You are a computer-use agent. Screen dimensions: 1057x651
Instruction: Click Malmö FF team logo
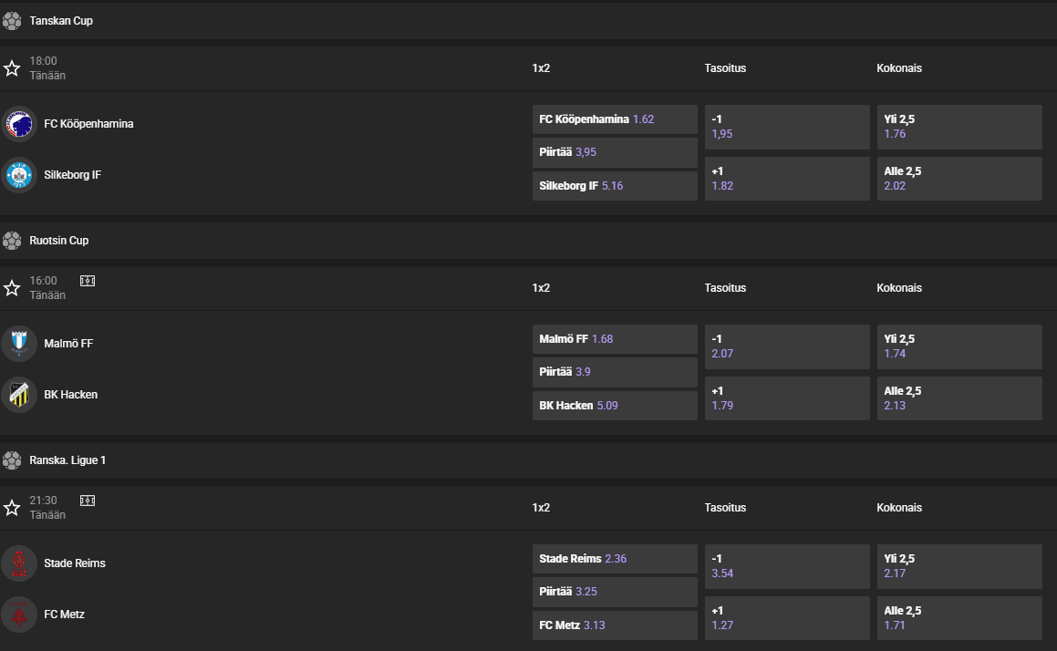click(x=19, y=344)
